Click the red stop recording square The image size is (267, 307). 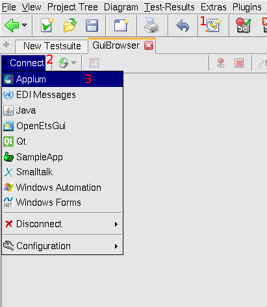239,63
